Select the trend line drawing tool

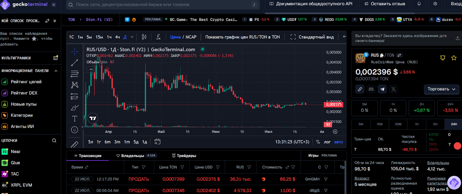[74, 63]
